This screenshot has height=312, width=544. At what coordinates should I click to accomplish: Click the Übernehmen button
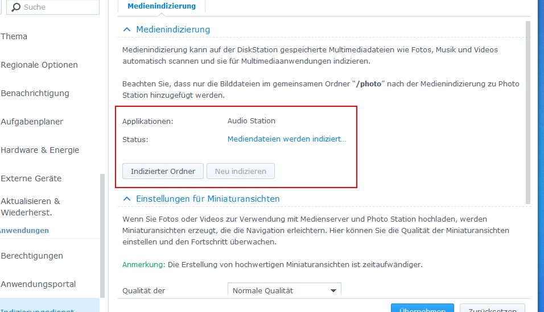point(422,308)
